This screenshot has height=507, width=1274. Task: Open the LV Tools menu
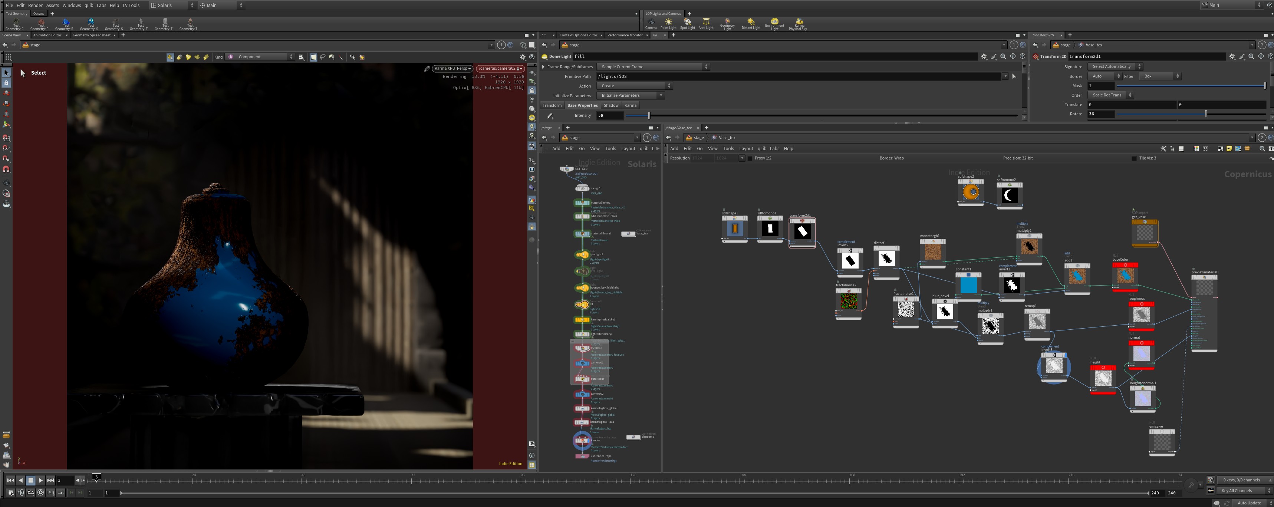pos(131,6)
